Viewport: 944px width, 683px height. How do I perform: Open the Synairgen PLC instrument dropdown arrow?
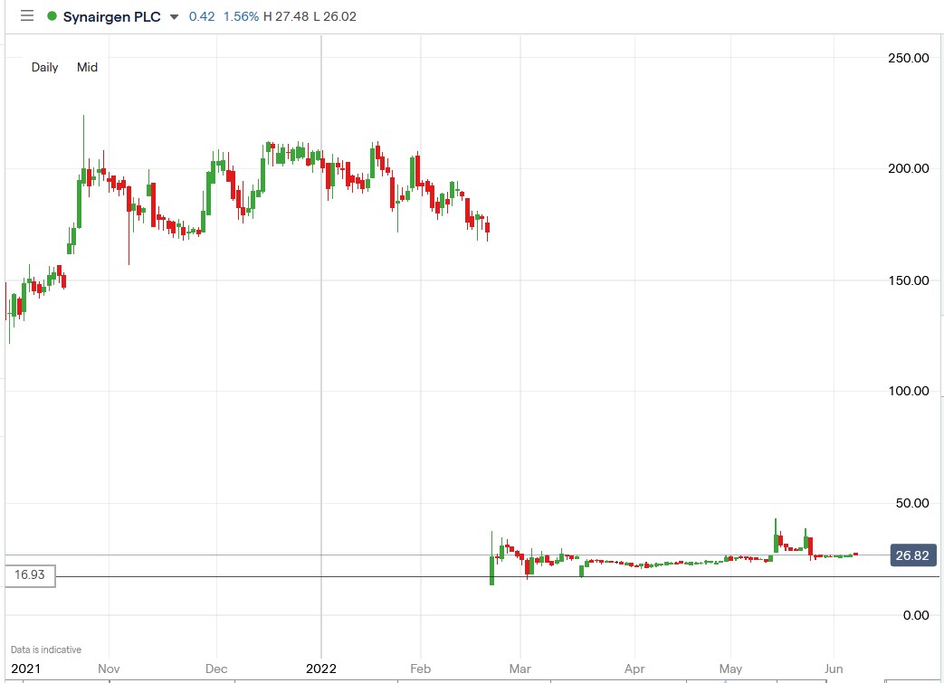click(173, 16)
